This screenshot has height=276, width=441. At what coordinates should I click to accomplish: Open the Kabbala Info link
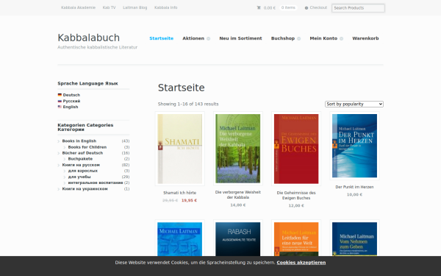click(x=165, y=7)
